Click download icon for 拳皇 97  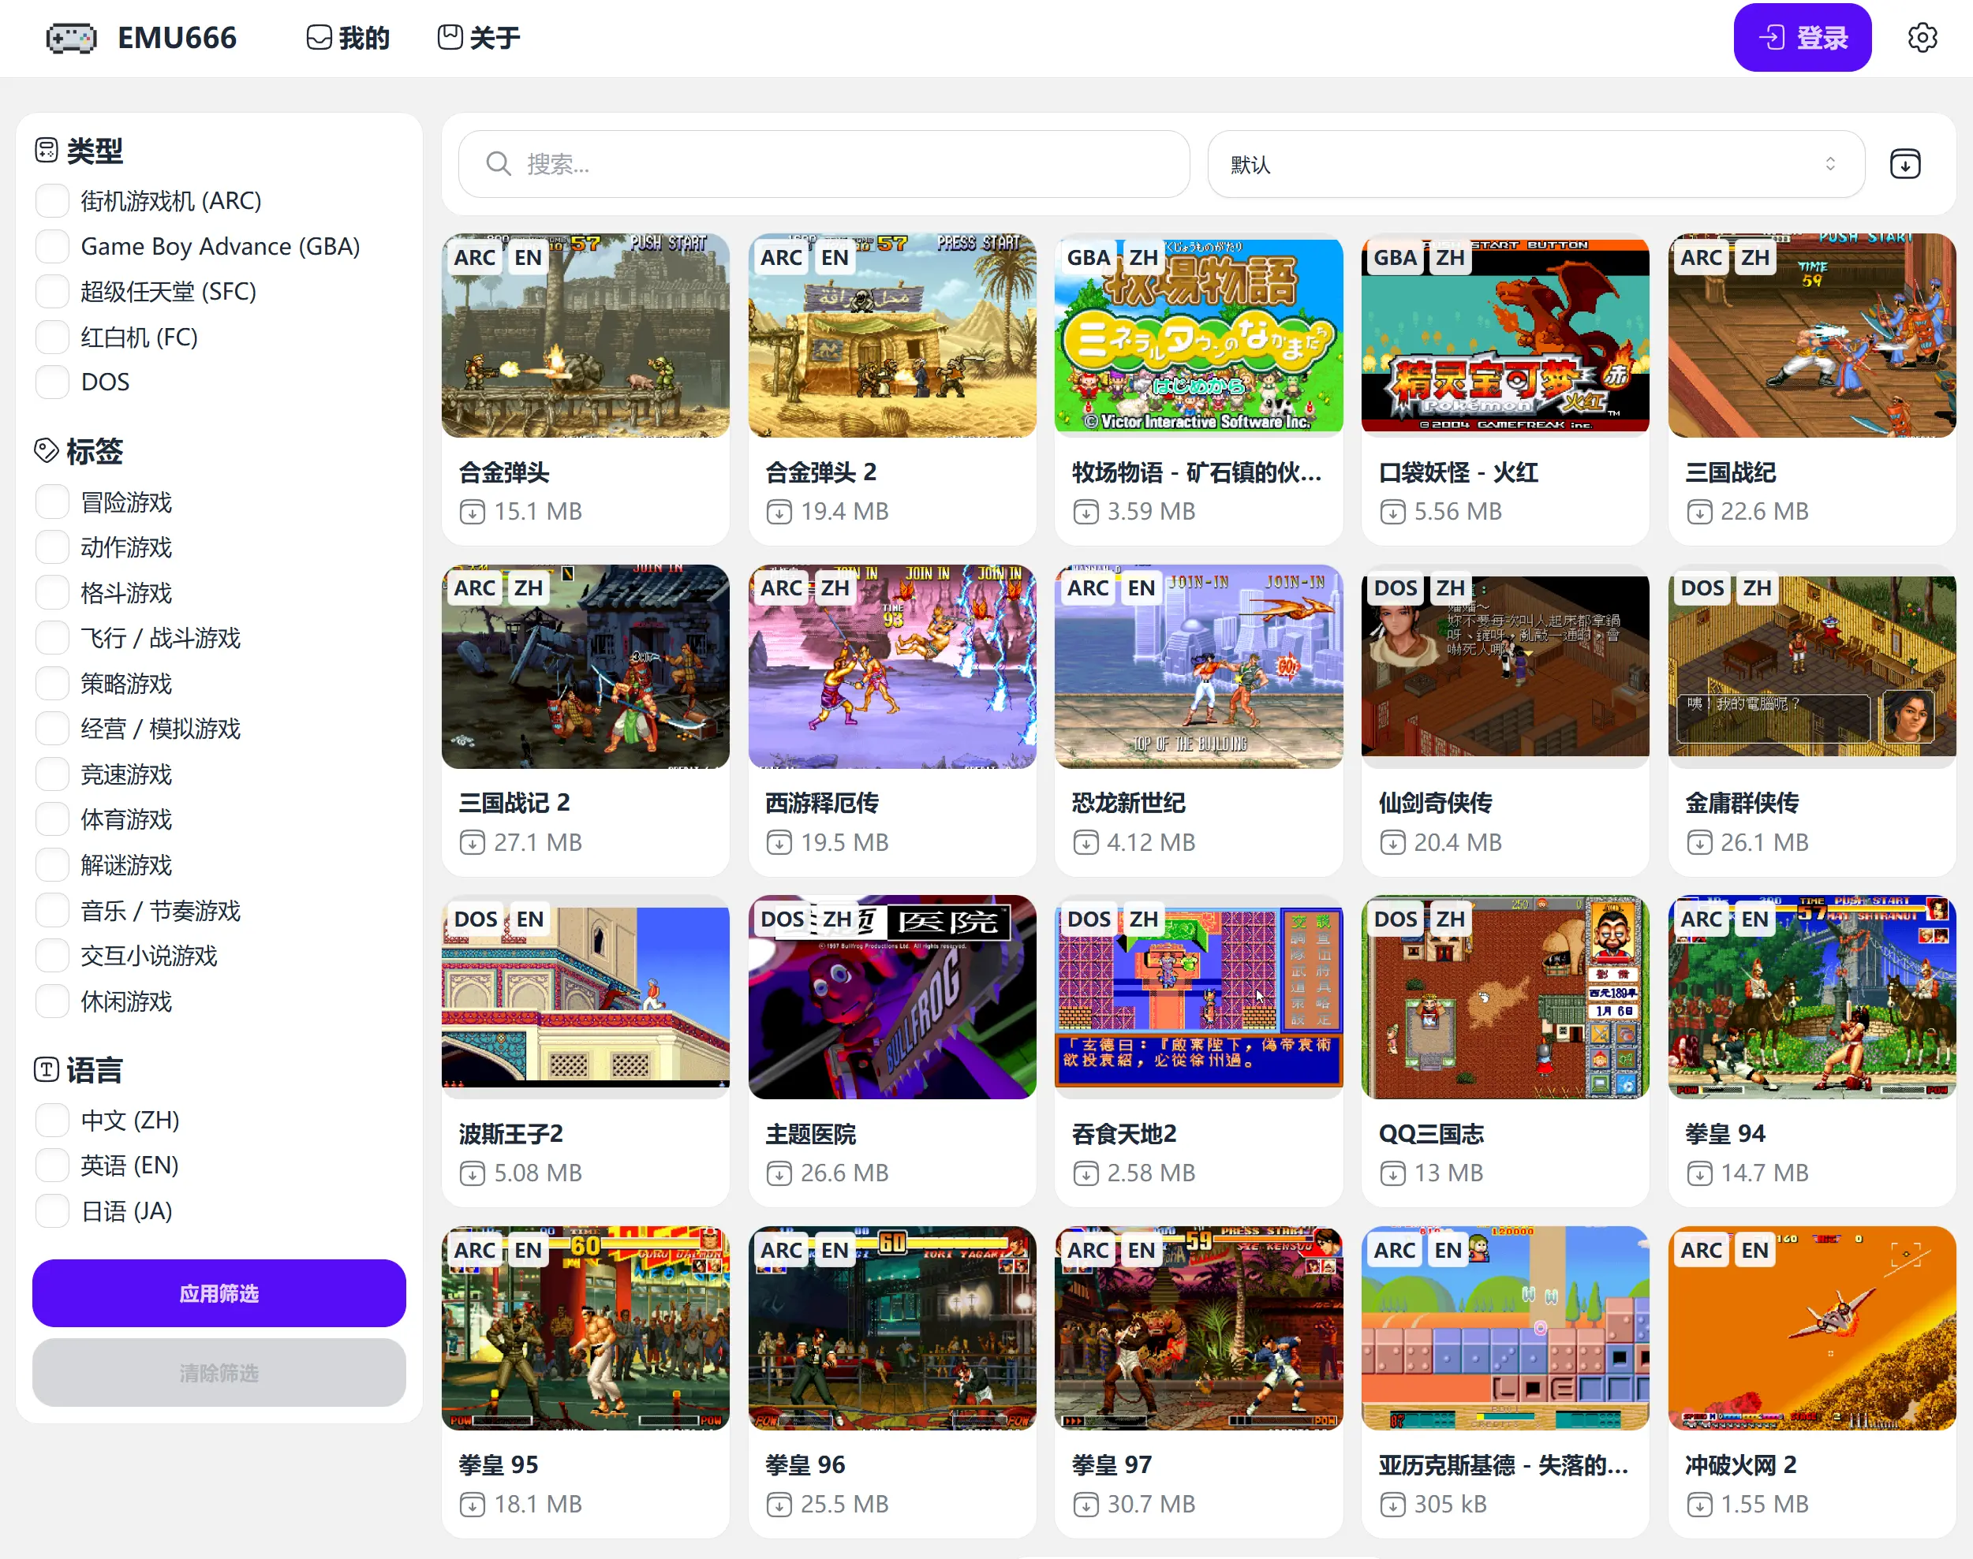pos(1086,1505)
